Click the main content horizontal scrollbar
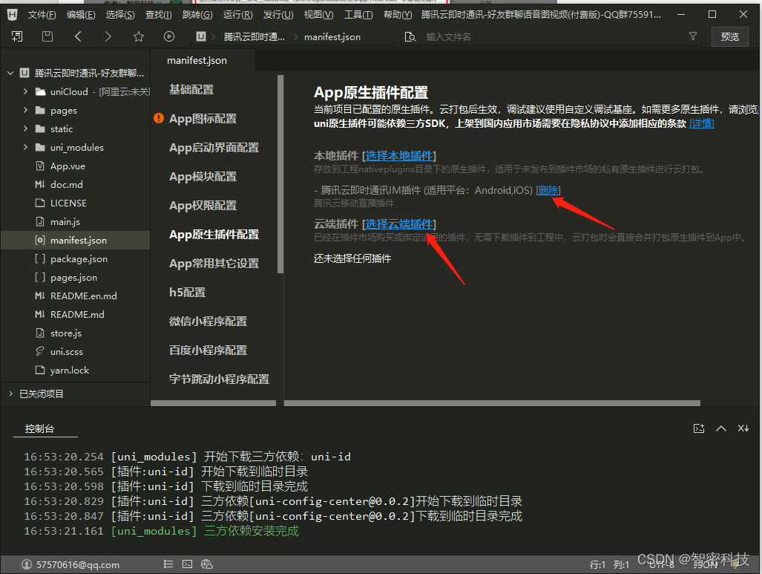762x574 pixels. [492, 402]
